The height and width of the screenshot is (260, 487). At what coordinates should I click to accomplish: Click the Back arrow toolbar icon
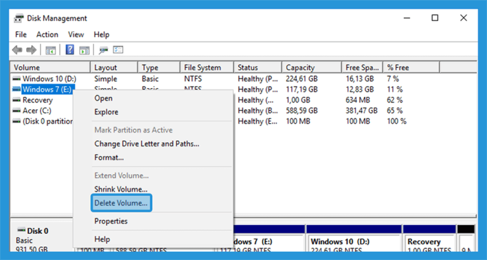(x=17, y=49)
